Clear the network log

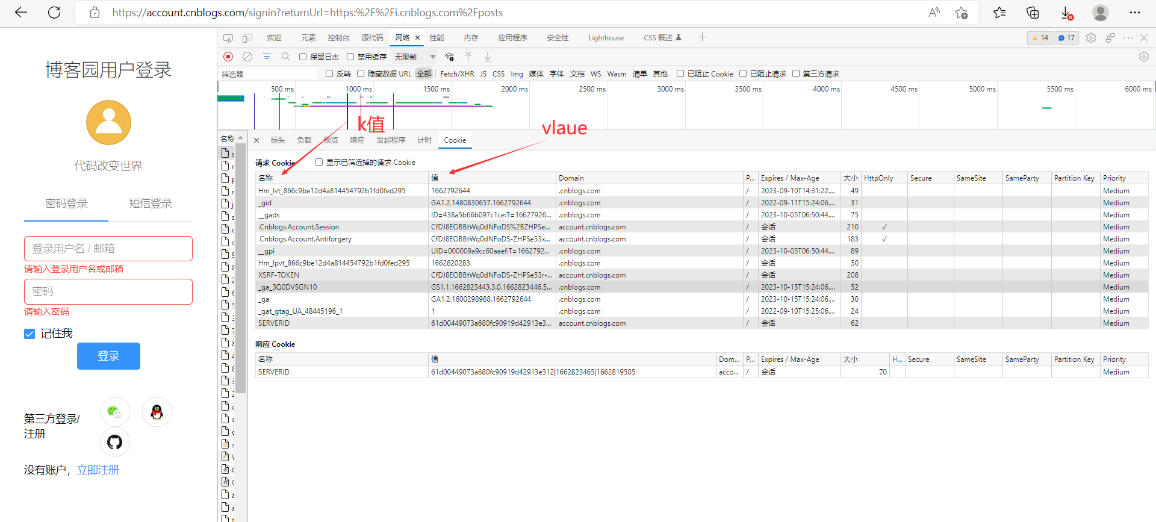[x=247, y=57]
